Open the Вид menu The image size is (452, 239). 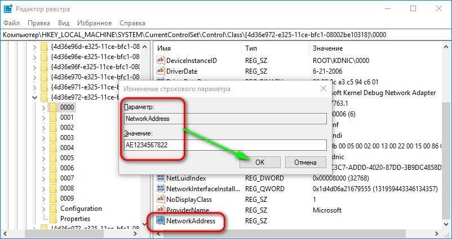[x=64, y=23]
